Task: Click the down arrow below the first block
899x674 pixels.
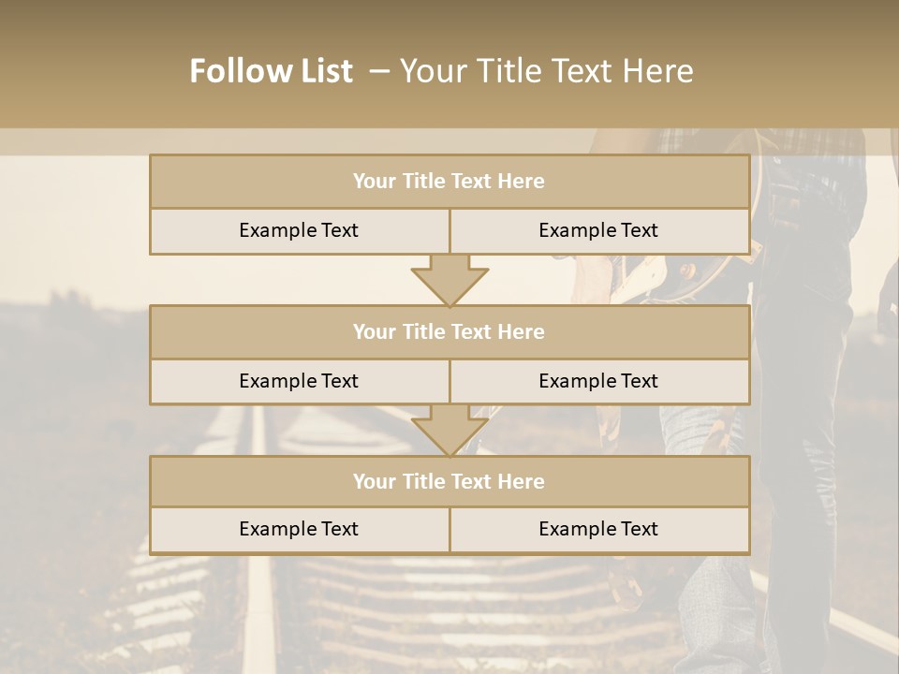Action: pos(449,281)
